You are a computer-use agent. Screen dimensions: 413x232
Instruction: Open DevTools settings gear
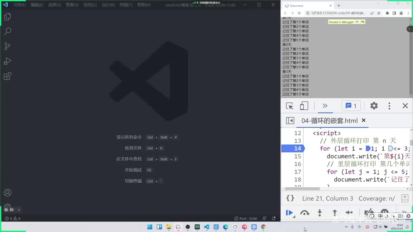click(x=374, y=106)
